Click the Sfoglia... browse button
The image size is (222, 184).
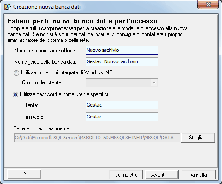tap(198, 138)
